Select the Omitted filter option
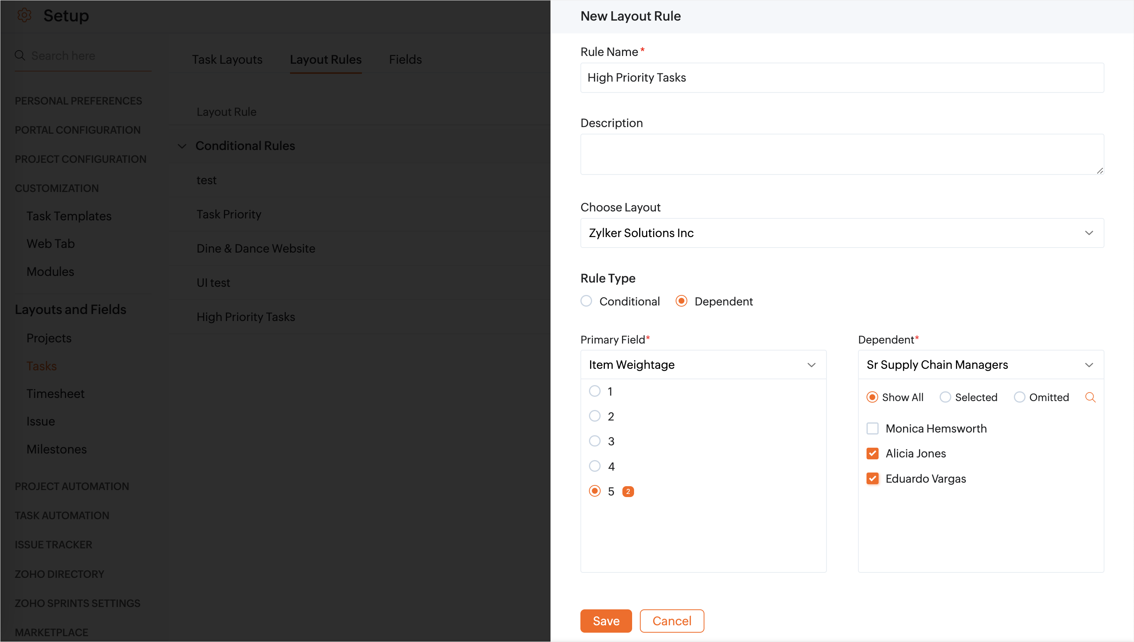 [x=1019, y=397]
